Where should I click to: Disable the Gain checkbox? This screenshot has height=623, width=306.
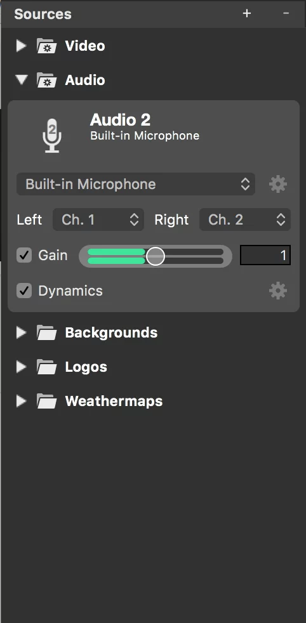pos(24,255)
